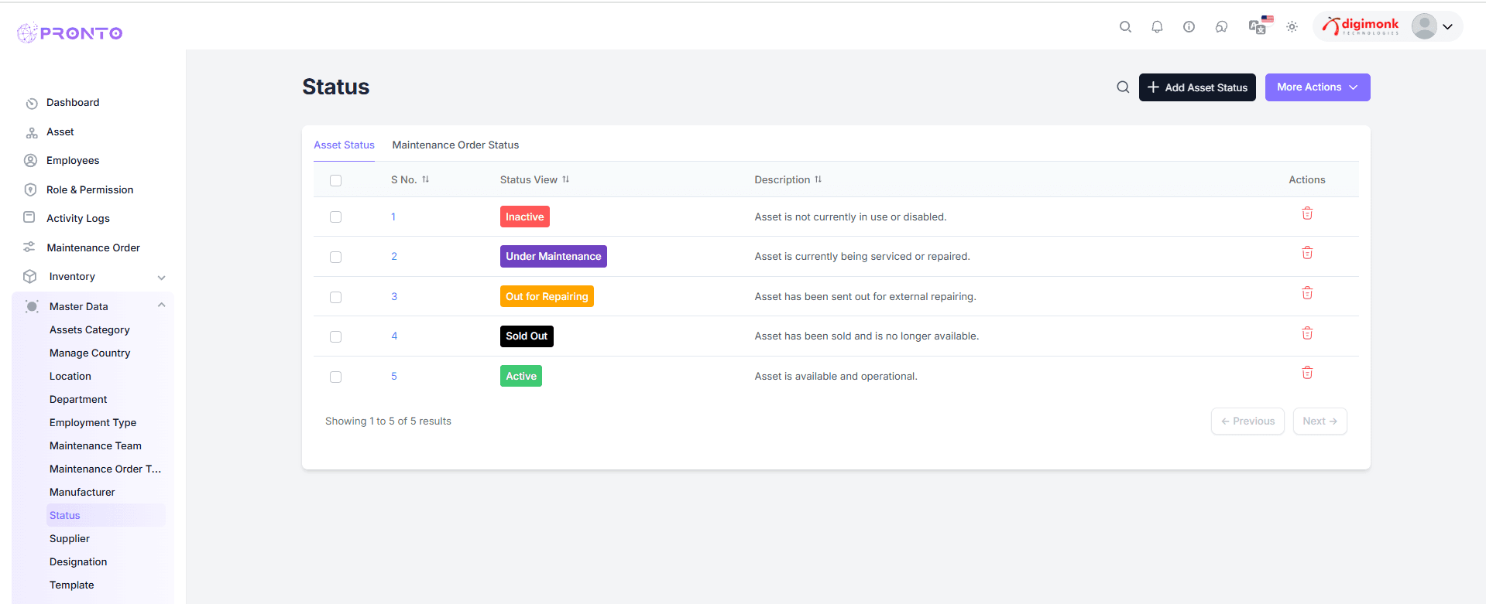Click the Pronto logo
Screen dimensions: 1486x604
pos(70,32)
